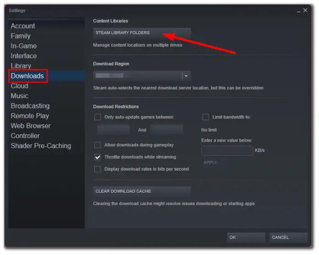Open the auto-update start time box
Image resolution: width=319 pixels, height=255 pixels.
coord(114,130)
